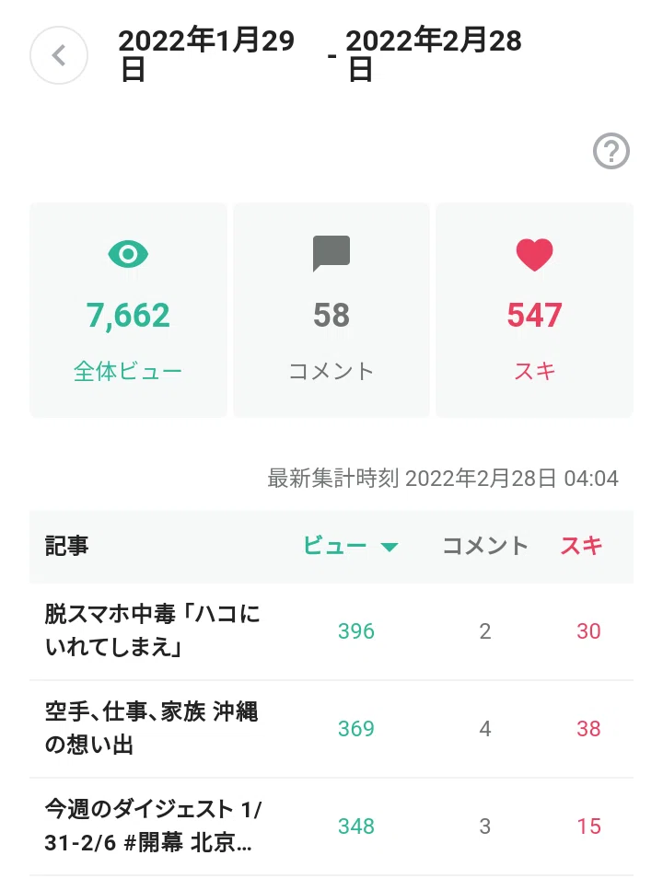Screen dimensions: 663x890
Task: Go back using the left chevron button
Action: pyautogui.click(x=59, y=55)
